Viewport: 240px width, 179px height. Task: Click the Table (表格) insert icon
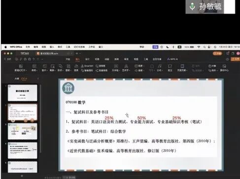click(x=34, y=66)
